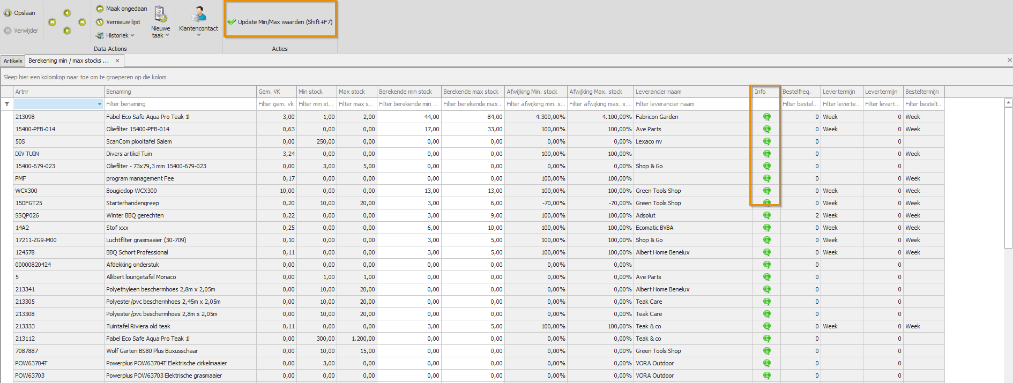Click info icon for Winter BBQ gerechten
The width and height of the screenshot is (1013, 383).
click(x=767, y=215)
